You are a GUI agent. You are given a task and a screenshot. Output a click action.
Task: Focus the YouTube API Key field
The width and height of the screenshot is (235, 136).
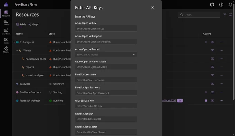106,106
